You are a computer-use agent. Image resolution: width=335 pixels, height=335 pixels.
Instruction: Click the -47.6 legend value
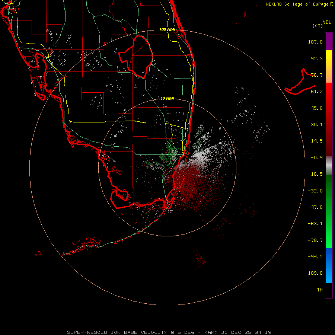315,207
